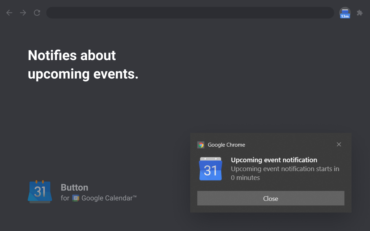Image resolution: width=370 pixels, height=231 pixels.
Task: Select the notification body text about 0 minutes
Action: click(x=285, y=173)
